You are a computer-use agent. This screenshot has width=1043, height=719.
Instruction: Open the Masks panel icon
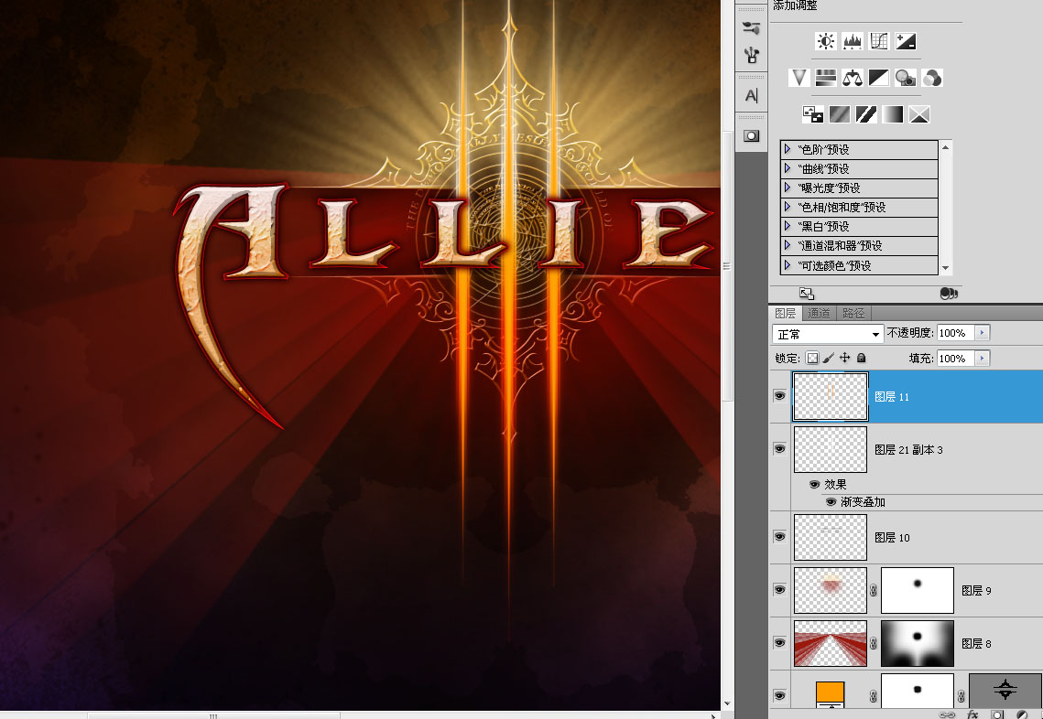[752, 135]
